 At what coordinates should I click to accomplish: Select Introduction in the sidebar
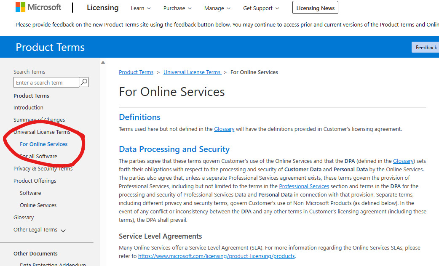[x=28, y=107]
